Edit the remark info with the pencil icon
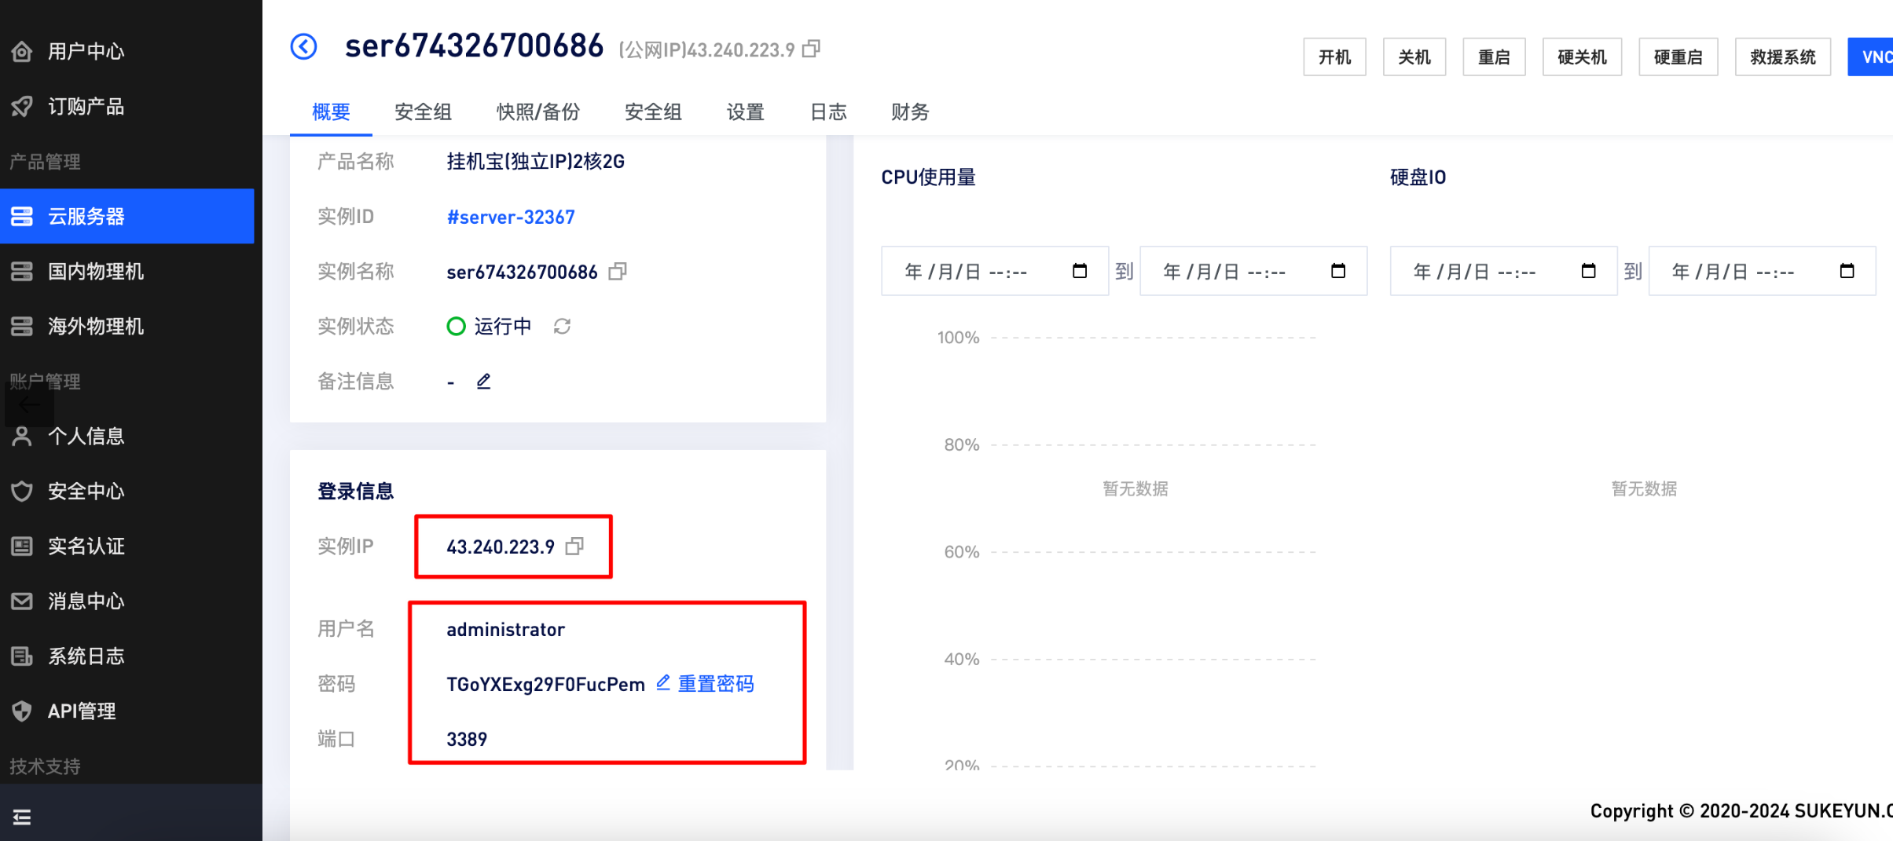 tap(483, 382)
